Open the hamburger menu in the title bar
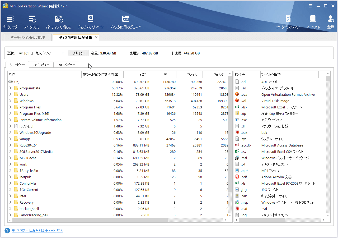 coord(311,6)
